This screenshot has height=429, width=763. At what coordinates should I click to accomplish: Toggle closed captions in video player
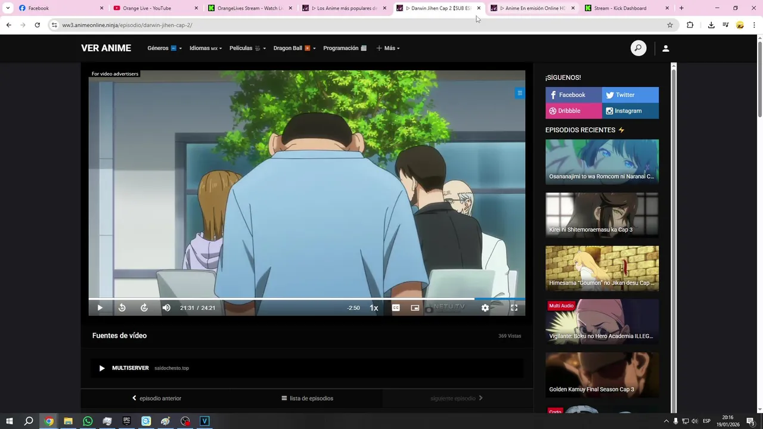coord(396,308)
